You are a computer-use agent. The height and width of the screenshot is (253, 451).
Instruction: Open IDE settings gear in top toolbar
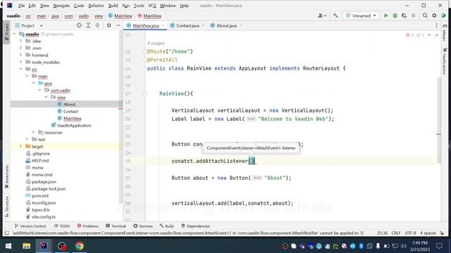[x=434, y=15]
